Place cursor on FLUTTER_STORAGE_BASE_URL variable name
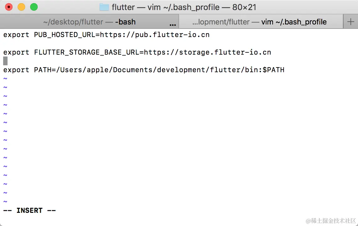Image resolution: width=358 pixels, height=226 pixels. tap(86, 52)
